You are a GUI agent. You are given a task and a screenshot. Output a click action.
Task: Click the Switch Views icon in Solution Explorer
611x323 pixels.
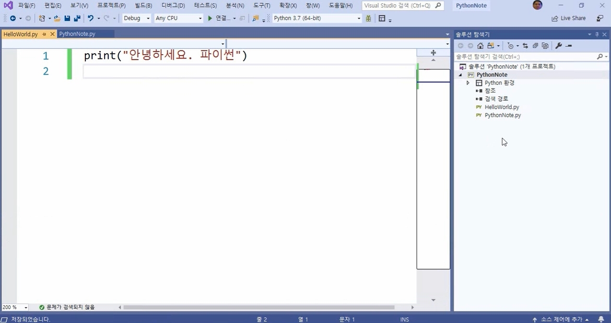(x=491, y=46)
